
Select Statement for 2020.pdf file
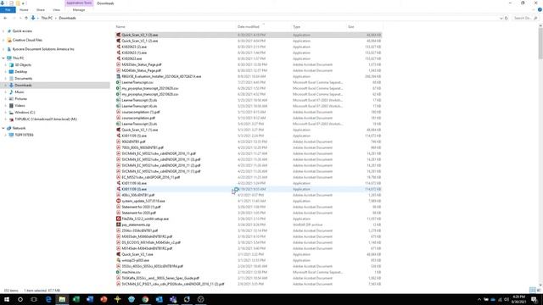138,213
